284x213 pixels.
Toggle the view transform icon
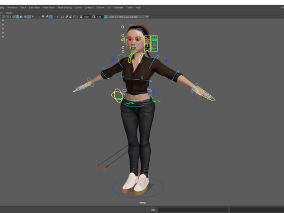pos(106,17)
